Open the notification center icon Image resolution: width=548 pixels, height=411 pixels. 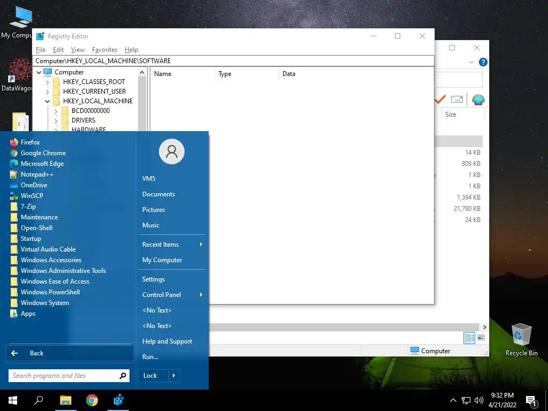[x=531, y=401]
